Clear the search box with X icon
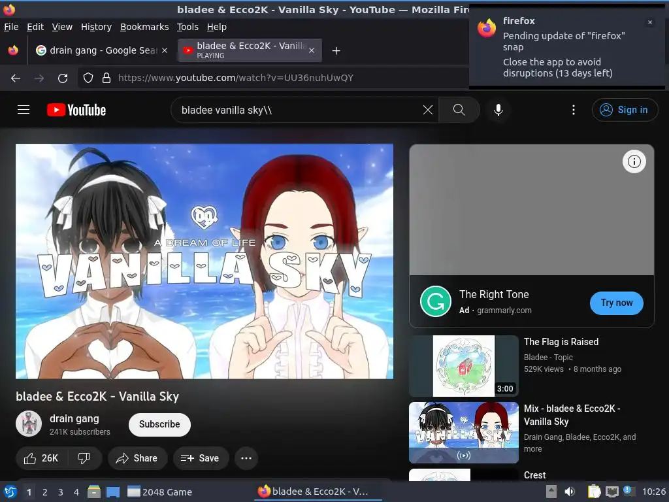The width and height of the screenshot is (669, 502). pyautogui.click(x=427, y=110)
